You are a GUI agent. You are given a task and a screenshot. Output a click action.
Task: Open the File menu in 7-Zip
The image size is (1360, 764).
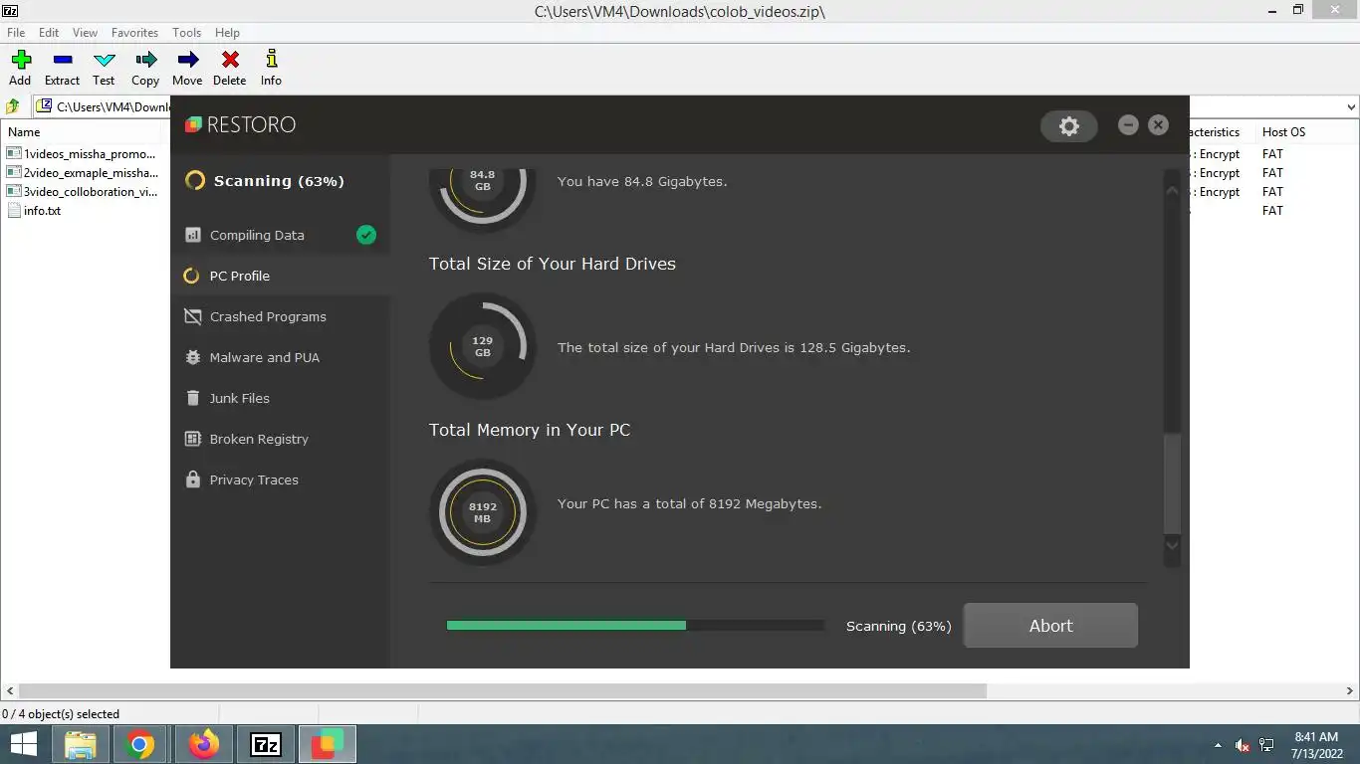tap(16, 33)
